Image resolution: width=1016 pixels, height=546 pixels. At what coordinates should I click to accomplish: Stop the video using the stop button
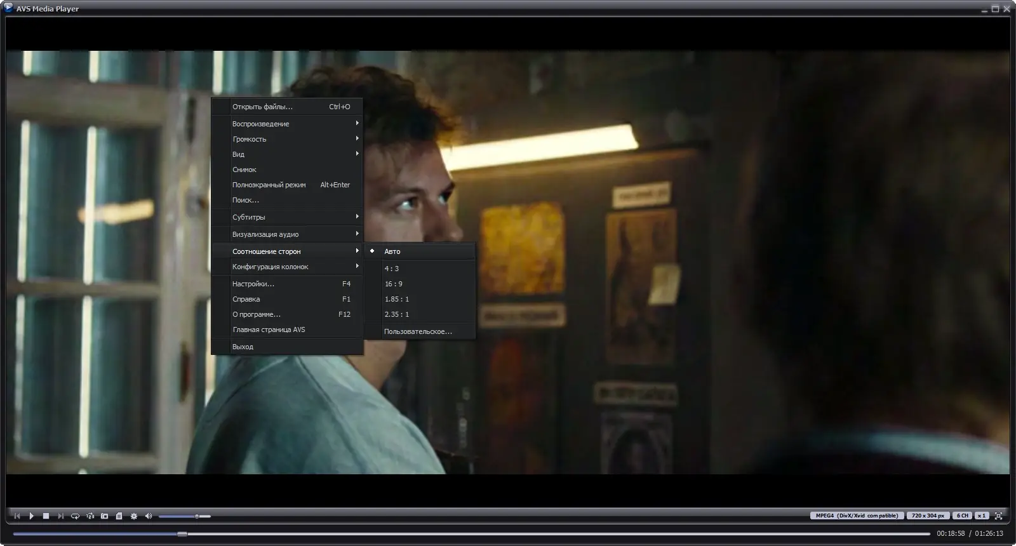coord(46,516)
